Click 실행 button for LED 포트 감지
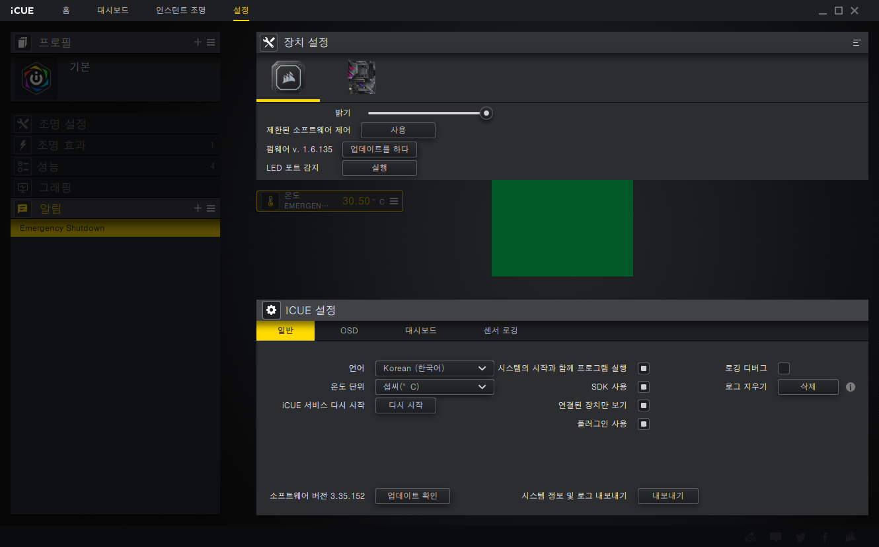879x547 pixels. pos(379,168)
